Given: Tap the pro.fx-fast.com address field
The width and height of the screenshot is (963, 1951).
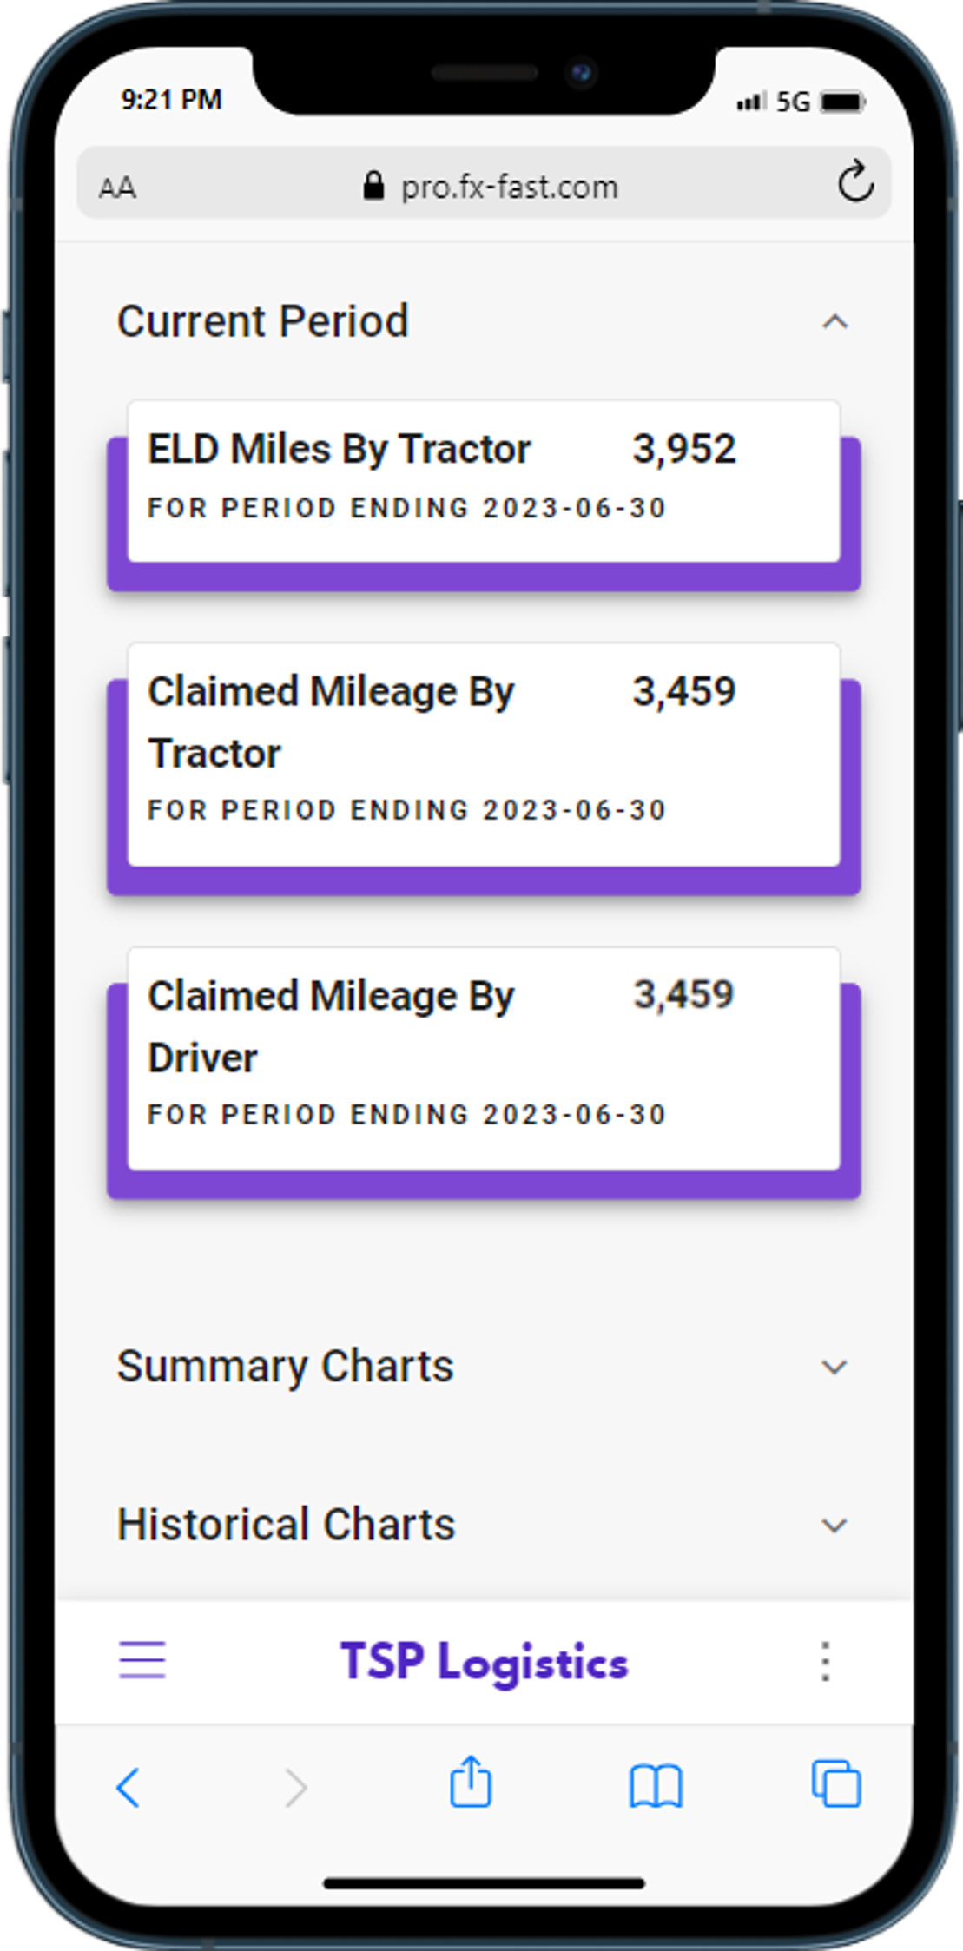Looking at the screenshot, I should 509,187.
